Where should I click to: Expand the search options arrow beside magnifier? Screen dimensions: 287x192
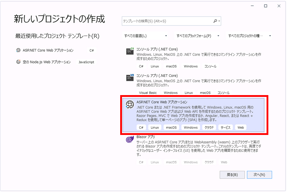(219, 21)
